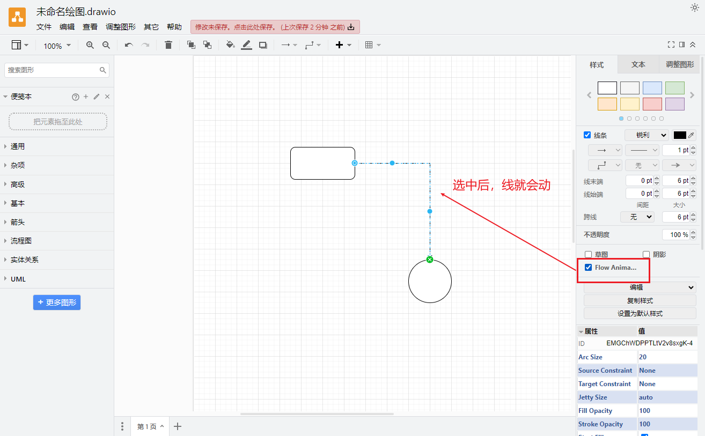The height and width of the screenshot is (436, 705).
Task: Click 设置为默认样式 button
Action: (640, 313)
